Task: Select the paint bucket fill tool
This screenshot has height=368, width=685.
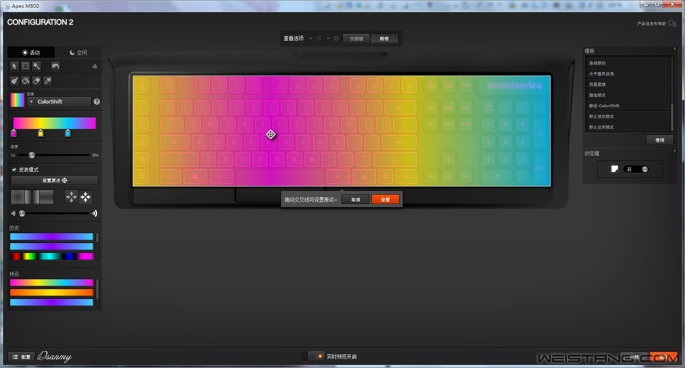Action: pos(25,81)
